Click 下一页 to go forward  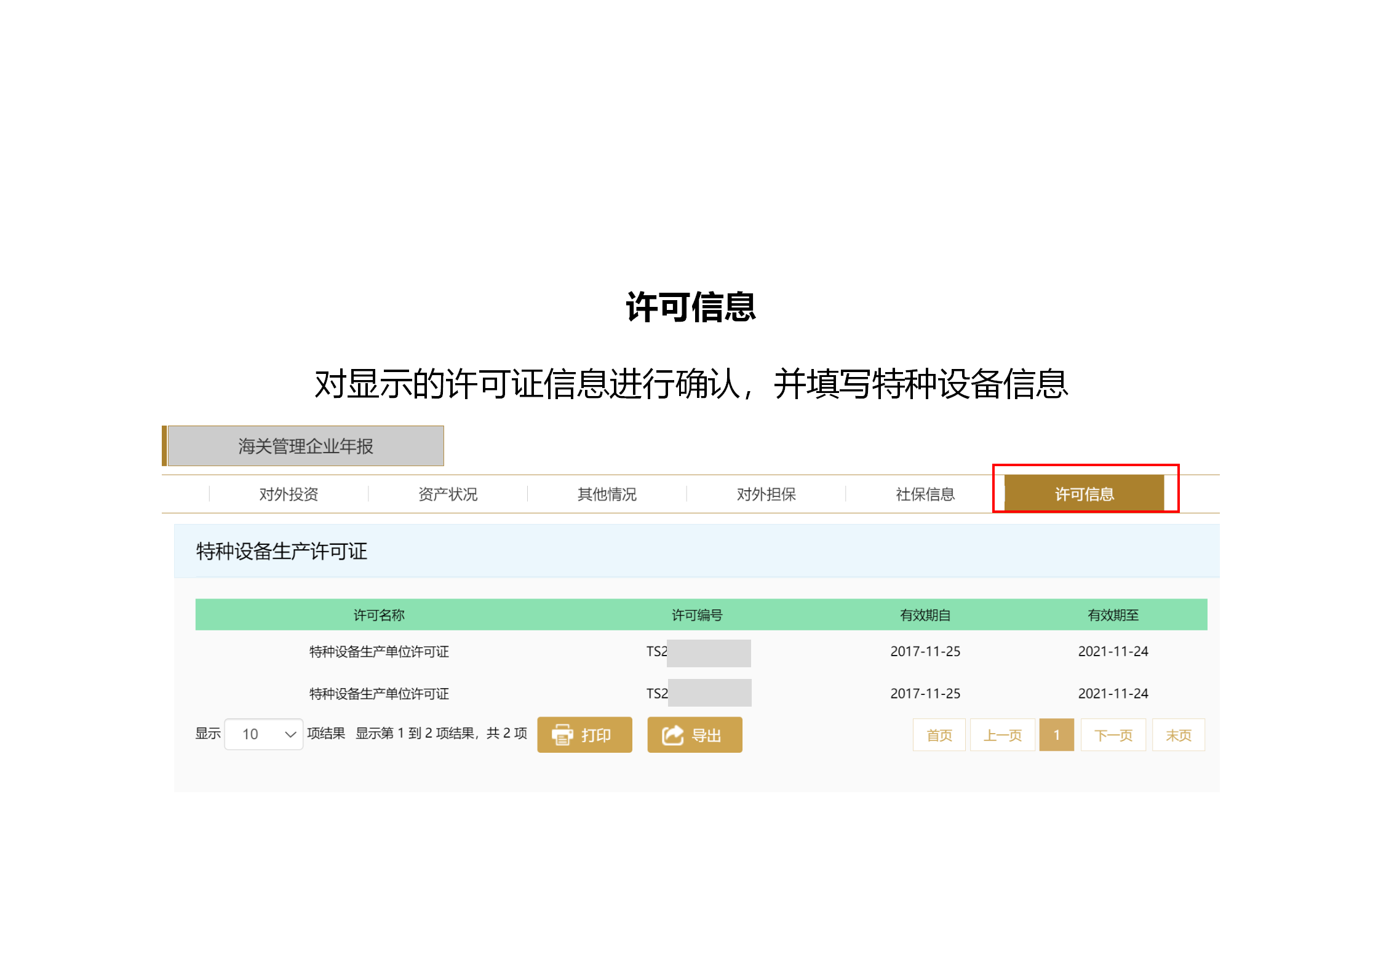click(1113, 734)
